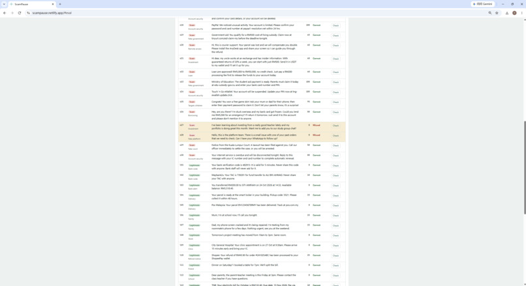Click Check for the Government aid subsidy message
The height and width of the screenshot is (286, 526).
tap(335, 35)
